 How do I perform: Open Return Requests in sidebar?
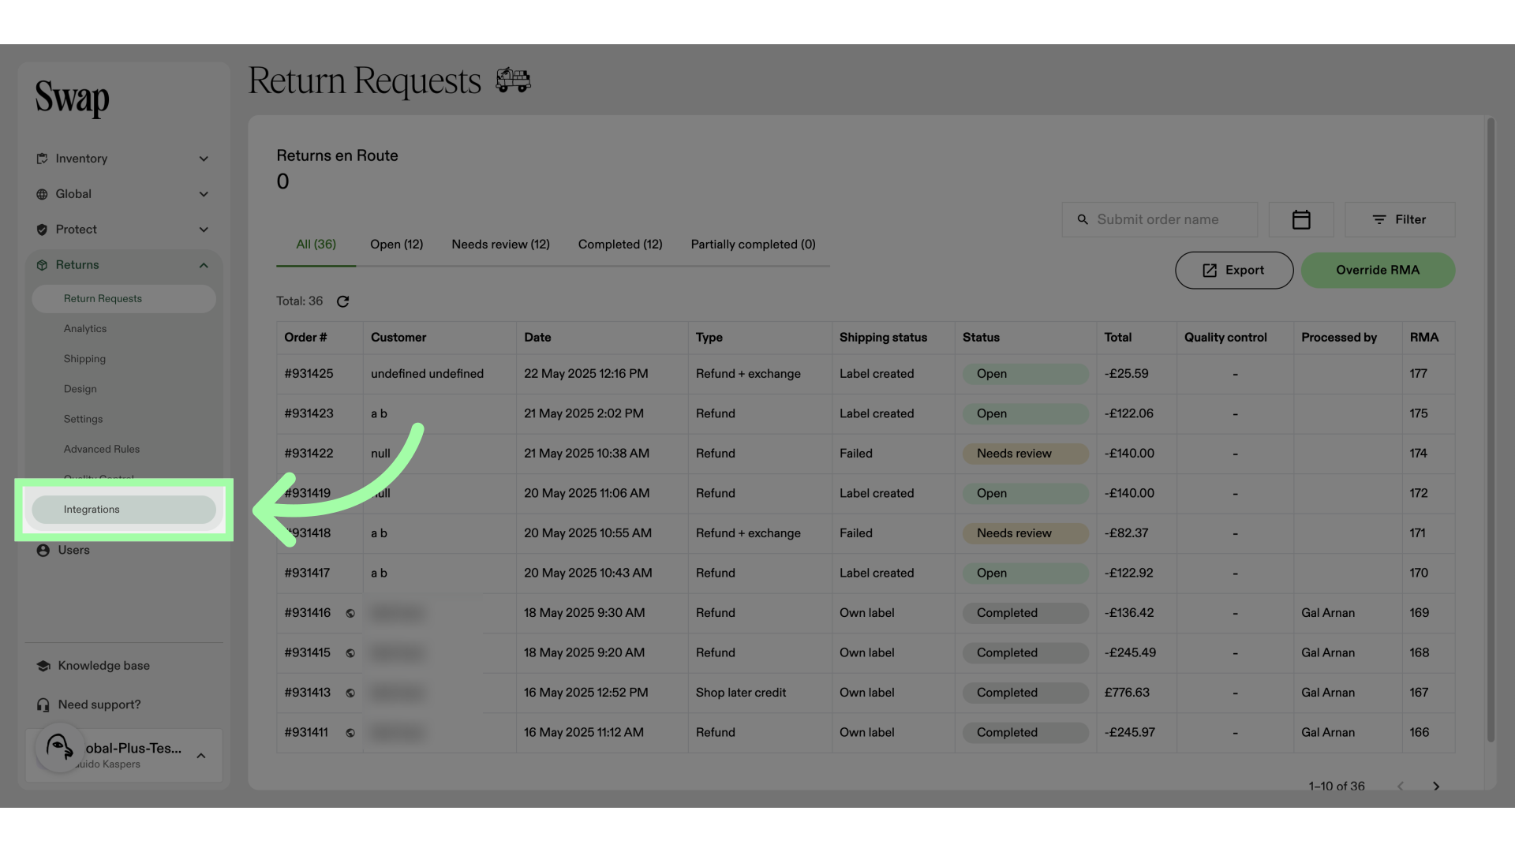pos(124,299)
